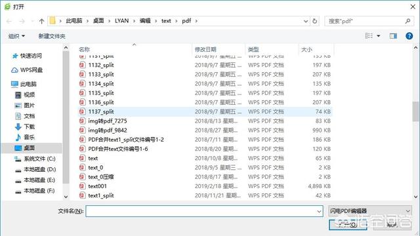Click the search magnifier icon

click(x=408, y=21)
